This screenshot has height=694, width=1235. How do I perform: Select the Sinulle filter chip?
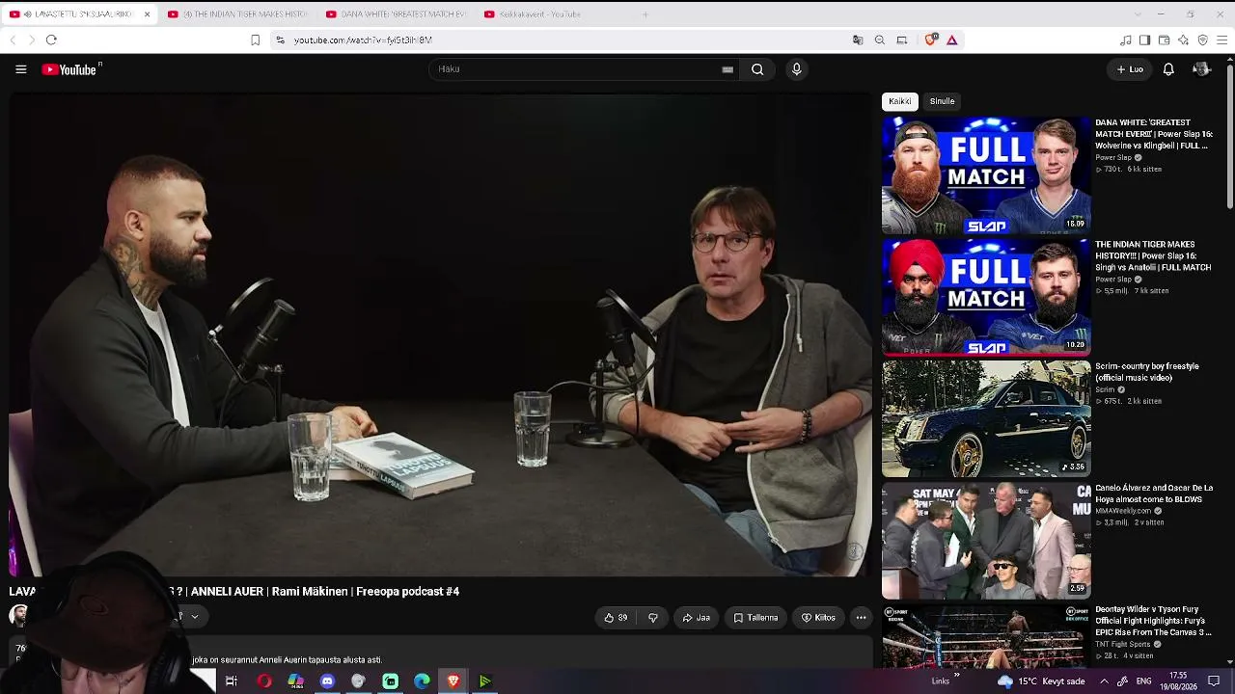pyautogui.click(x=942, y=101)
